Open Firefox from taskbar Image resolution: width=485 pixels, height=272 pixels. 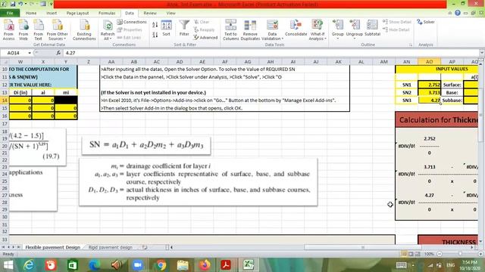tap(205, 265)
